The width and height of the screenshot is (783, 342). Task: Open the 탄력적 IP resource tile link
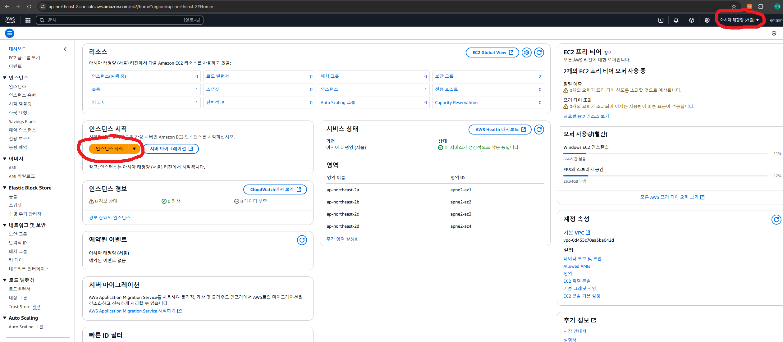tap(215, 103)
